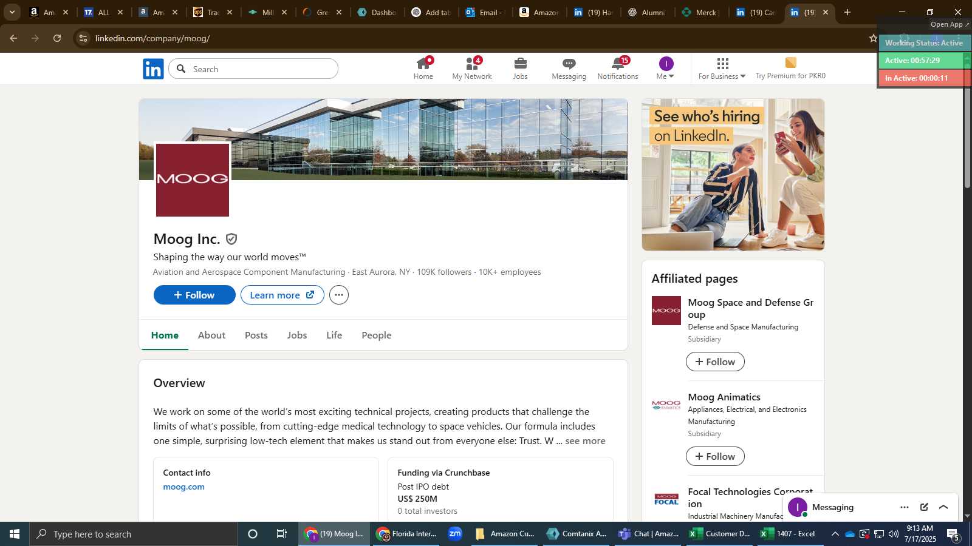The height and width of the screenshot is (546, 972).
Task: Click taskbar search box
Action: pyautogui.click(x=134, y=534)
